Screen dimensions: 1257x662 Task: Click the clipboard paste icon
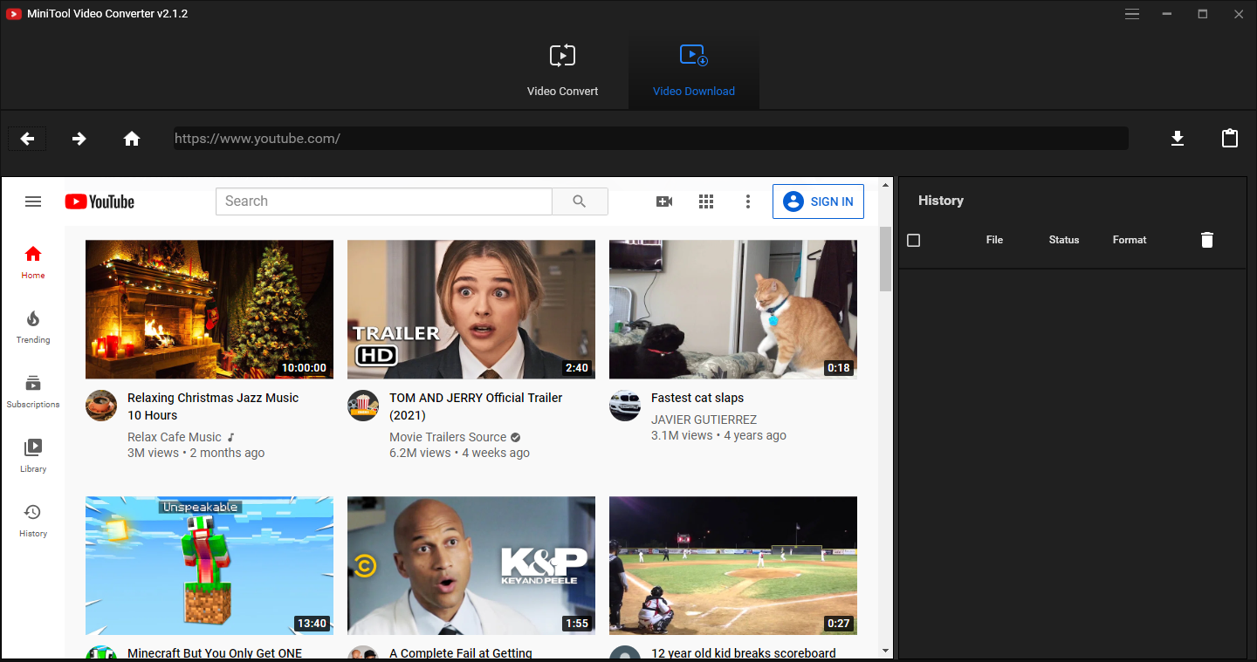(x=1230, y=138)
